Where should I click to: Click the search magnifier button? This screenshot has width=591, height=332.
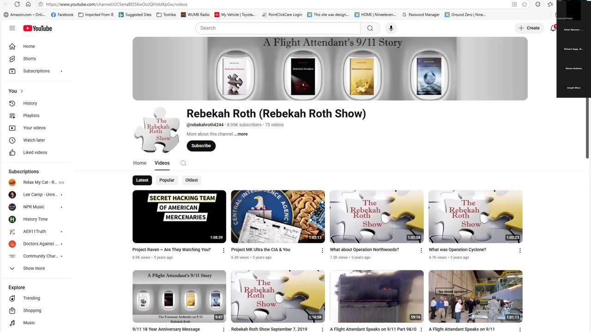[370, 28]
